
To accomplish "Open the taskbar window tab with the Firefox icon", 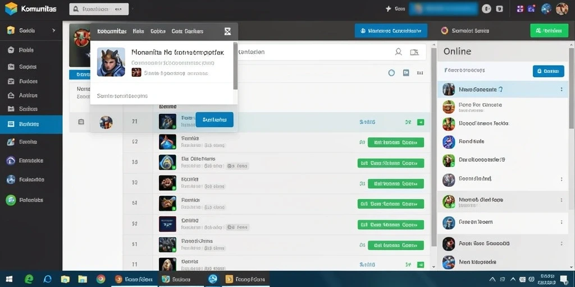I will [134, 279].
